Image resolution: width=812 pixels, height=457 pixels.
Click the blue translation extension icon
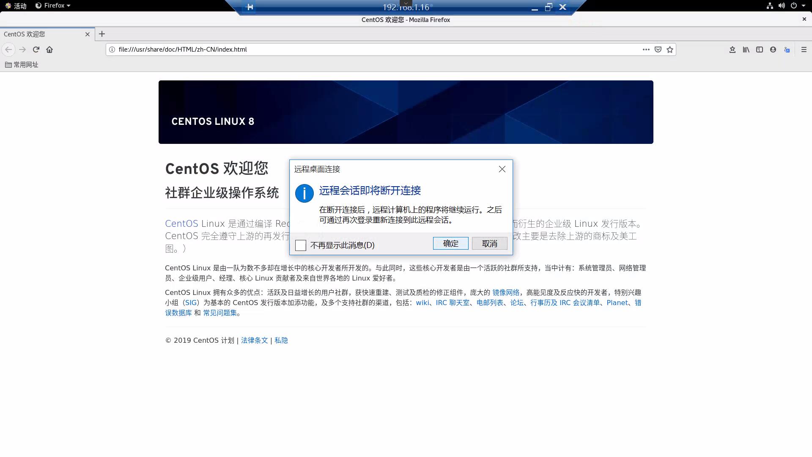(787, 50)
